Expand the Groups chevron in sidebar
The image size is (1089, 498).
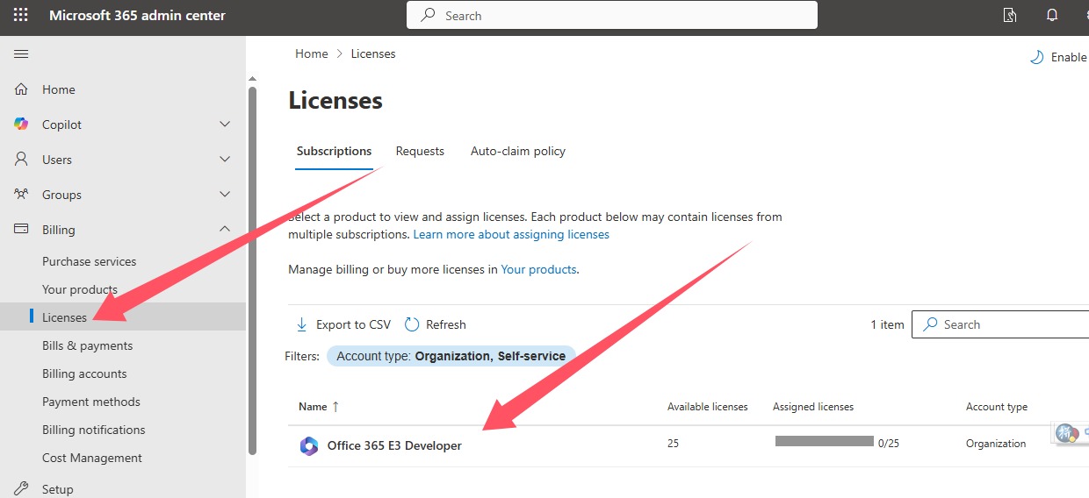pos(225,195)
